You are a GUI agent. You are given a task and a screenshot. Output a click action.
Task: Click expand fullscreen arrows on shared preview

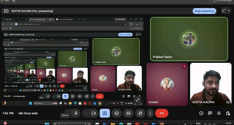pyautogui.click(x=137, y=100)
